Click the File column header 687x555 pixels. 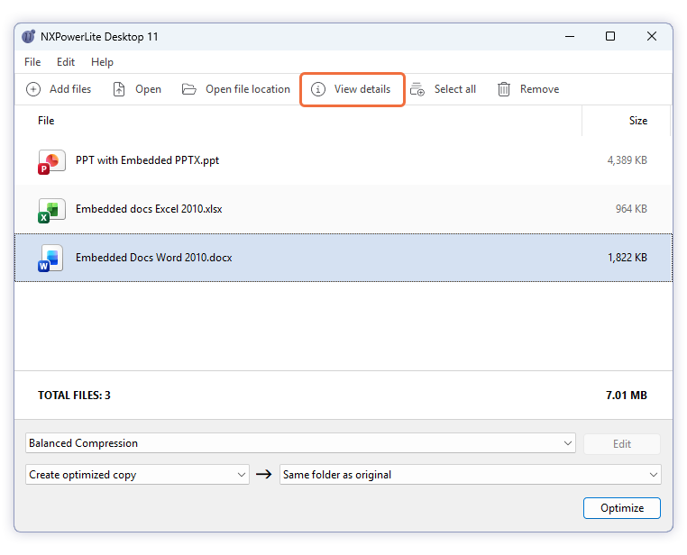pyautogui.click(x=46, y=121)
